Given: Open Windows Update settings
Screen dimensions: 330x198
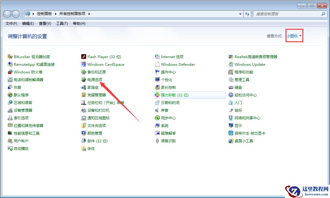Looking at the screenshot, I should (x=249, y=64).
